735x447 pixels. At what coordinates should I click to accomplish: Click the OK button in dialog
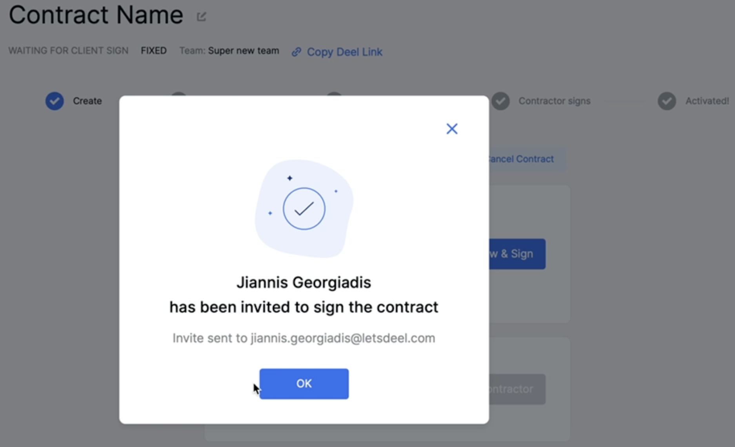(304, 383)
